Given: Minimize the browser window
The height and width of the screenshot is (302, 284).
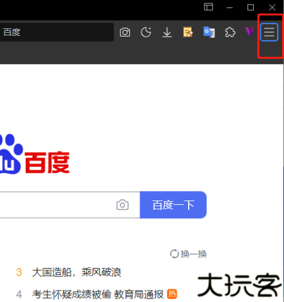Looking at the screenshot, I should click(230, 8).
